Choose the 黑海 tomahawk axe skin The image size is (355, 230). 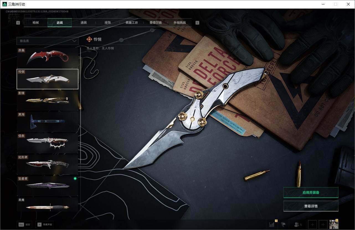[47, 122]
